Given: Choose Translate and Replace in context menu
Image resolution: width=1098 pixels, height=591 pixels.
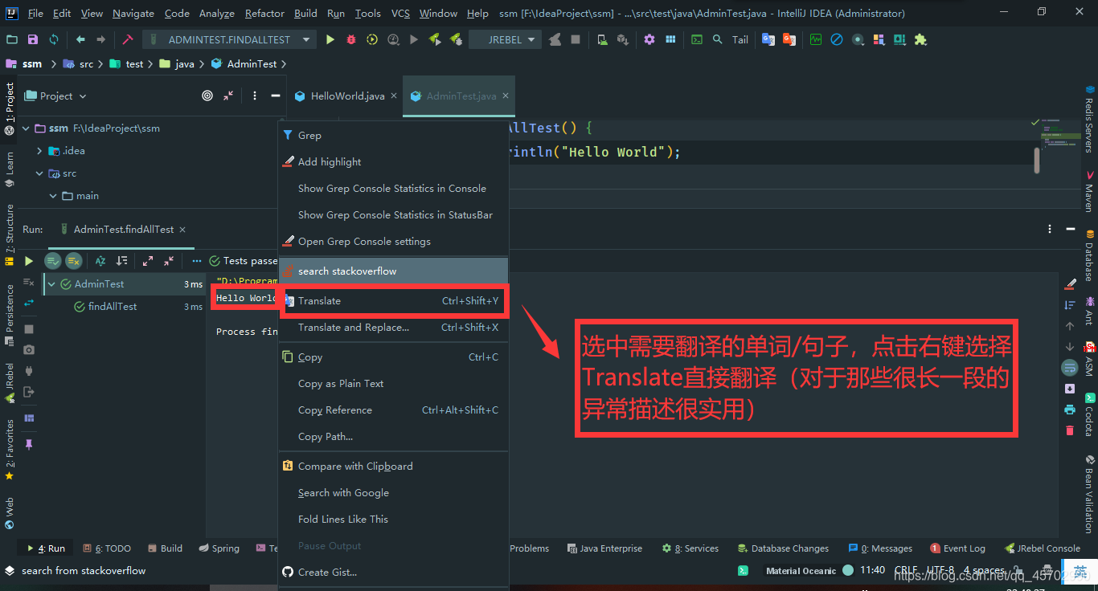Looking at the screenshot, I should coord(394,327).
